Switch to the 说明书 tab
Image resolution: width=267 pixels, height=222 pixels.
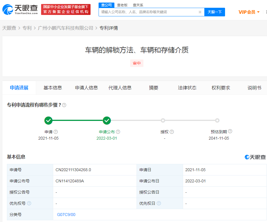(x=254, y=88)
